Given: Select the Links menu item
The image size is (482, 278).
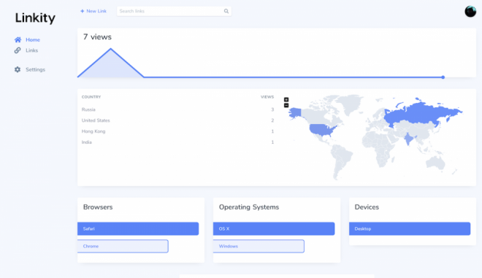Looking at the screenshot, I should [31, 50].
